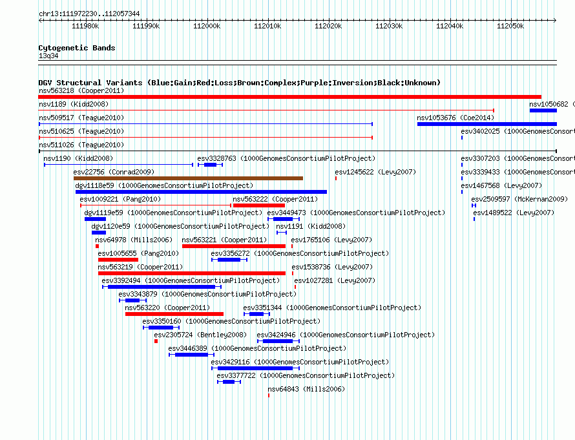Open dgv1118e59 variant label
The image size is (575, 440).
point(164,185)
